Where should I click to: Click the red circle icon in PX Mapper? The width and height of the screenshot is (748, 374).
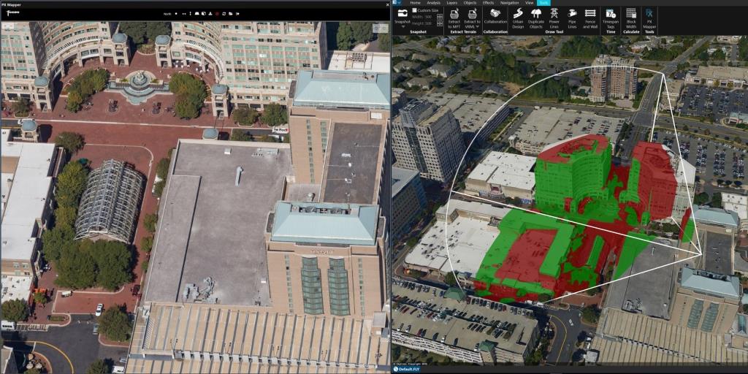[217, 14]
